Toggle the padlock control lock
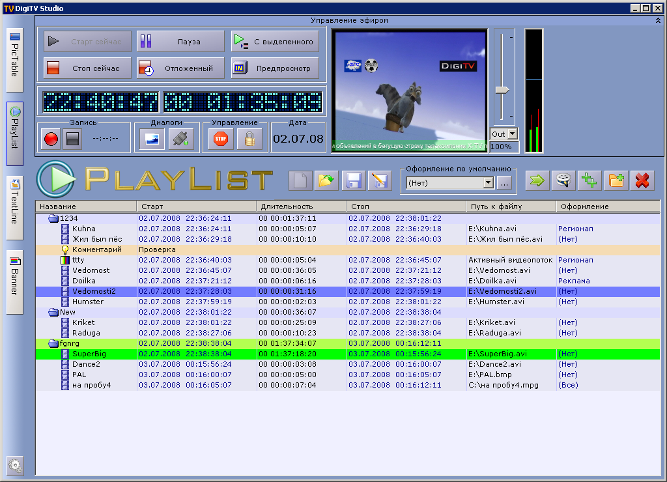 click(249, 139)
